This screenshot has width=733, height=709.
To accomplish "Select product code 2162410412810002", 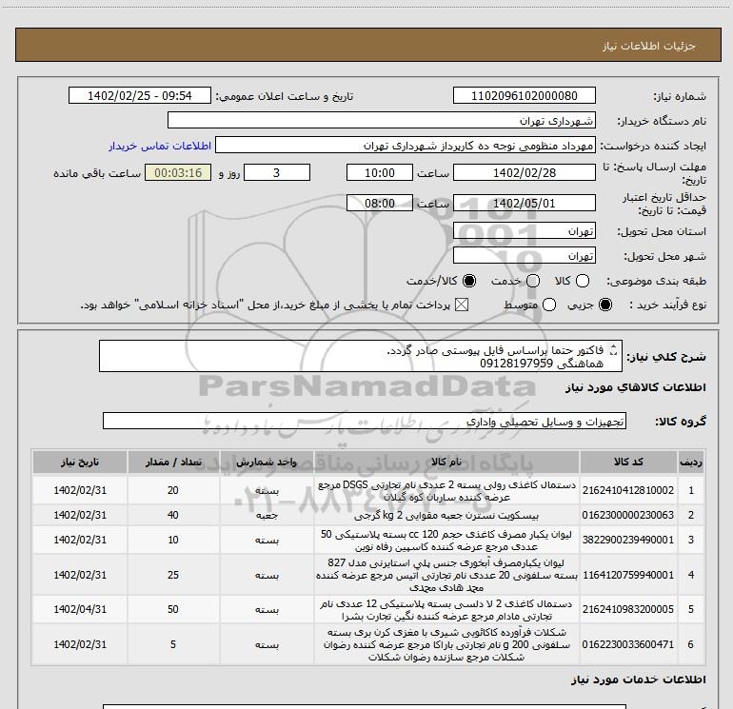I will point(628,490).
